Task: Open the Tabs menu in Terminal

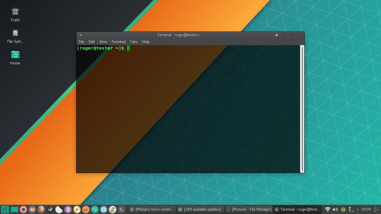Action: coord(134,42)
